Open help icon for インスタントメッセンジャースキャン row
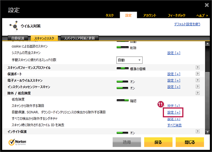 click(x=198, y=86)
